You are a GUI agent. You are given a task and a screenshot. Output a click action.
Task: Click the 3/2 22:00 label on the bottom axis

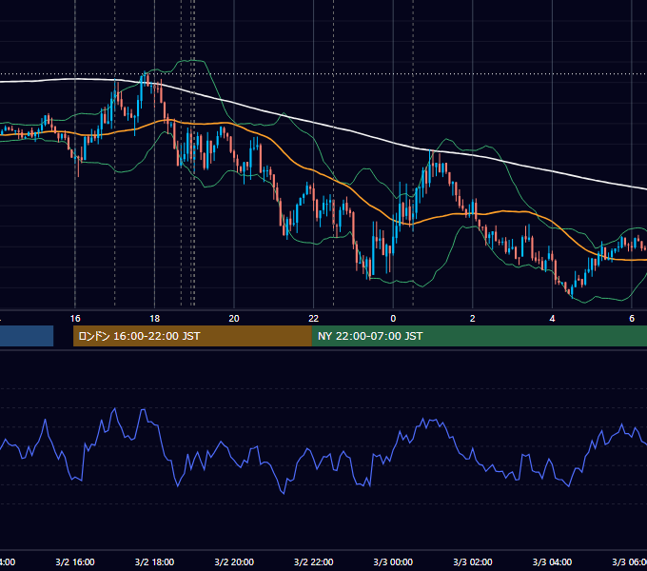(314, 561)
